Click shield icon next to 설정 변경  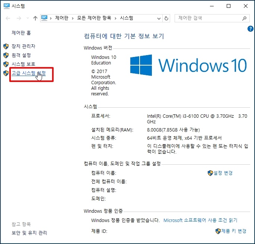(210, 173)
